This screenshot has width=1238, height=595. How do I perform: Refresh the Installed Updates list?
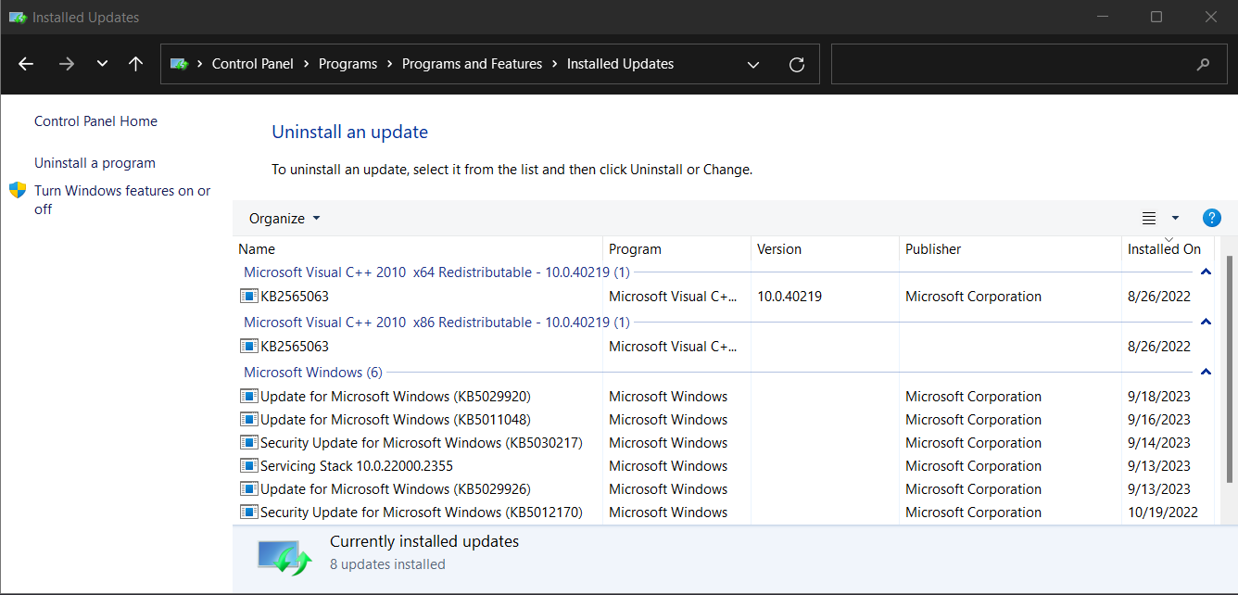(796, 65)
